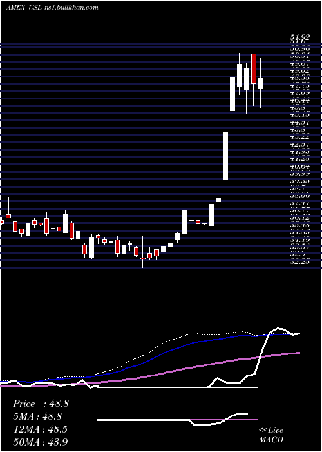Click the '5MA : 48.8' value

point(37,416)
